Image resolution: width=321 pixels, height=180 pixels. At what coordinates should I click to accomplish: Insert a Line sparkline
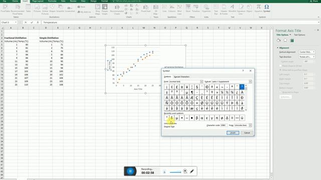(165, 7)
